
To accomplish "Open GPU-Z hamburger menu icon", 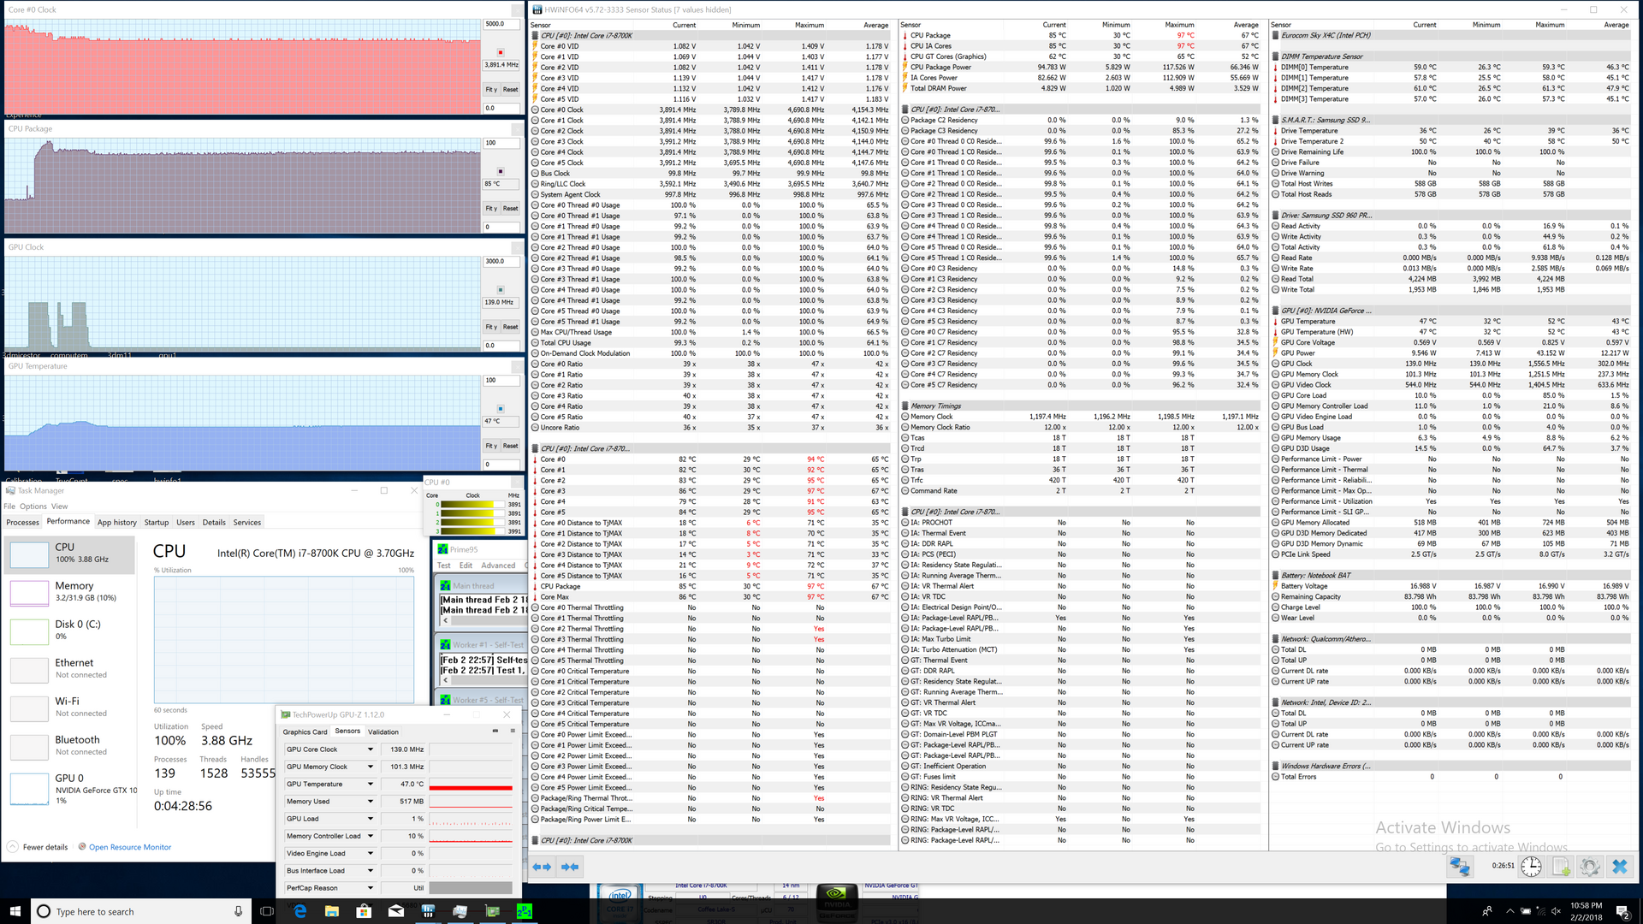I will (x=513, y=731).
